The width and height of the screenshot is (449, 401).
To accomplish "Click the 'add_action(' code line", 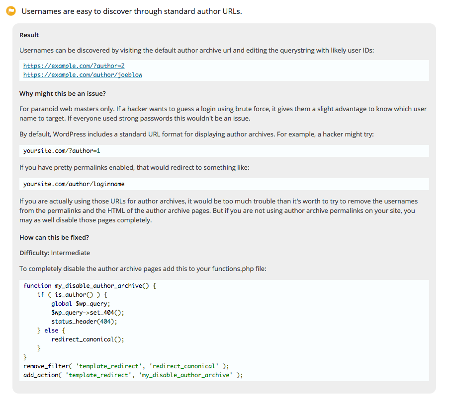I will pos(133,375).
